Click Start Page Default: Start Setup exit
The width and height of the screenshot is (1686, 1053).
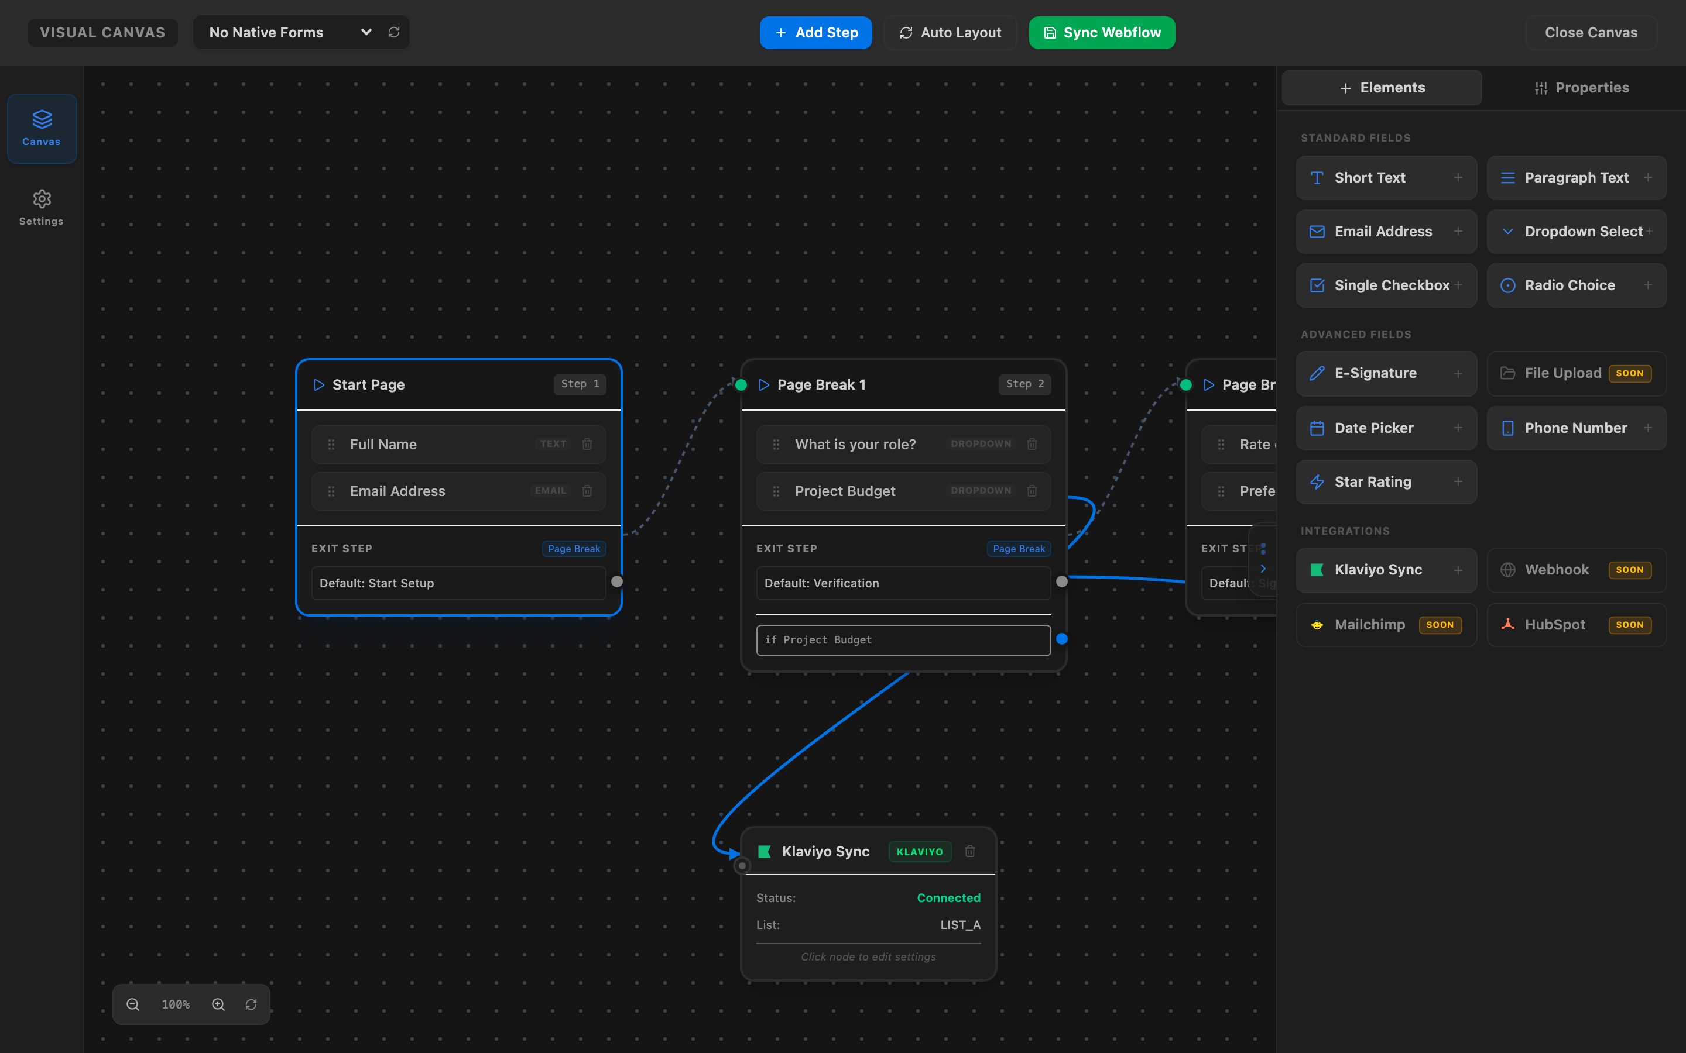pyautogui.click(x=458, y=583)
